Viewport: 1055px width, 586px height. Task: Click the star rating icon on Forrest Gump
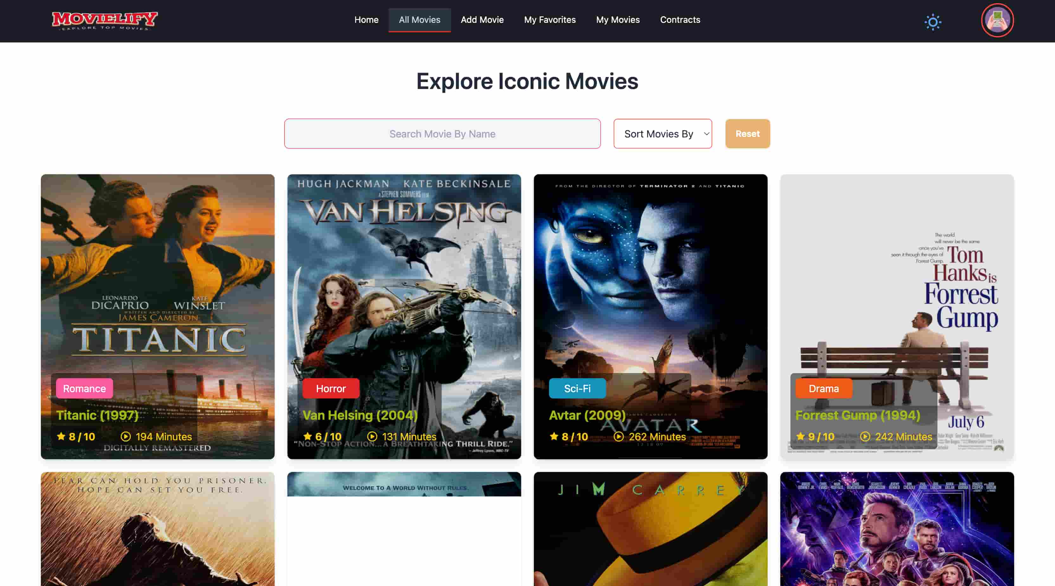point(800,436)
